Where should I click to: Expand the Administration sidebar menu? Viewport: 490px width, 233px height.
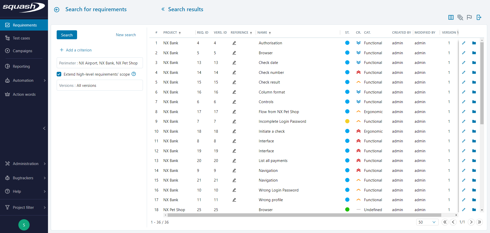click(x=26, y=164)
